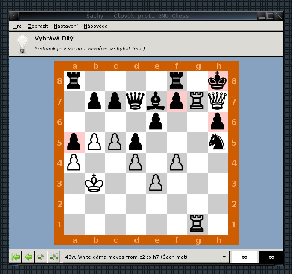The image size is (292, 274).
Task: Jump to the first move of the game
Action: 15,257
